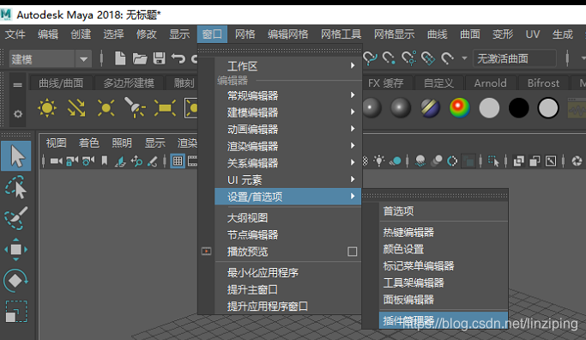Open the viewport 着色 menu

89,143
